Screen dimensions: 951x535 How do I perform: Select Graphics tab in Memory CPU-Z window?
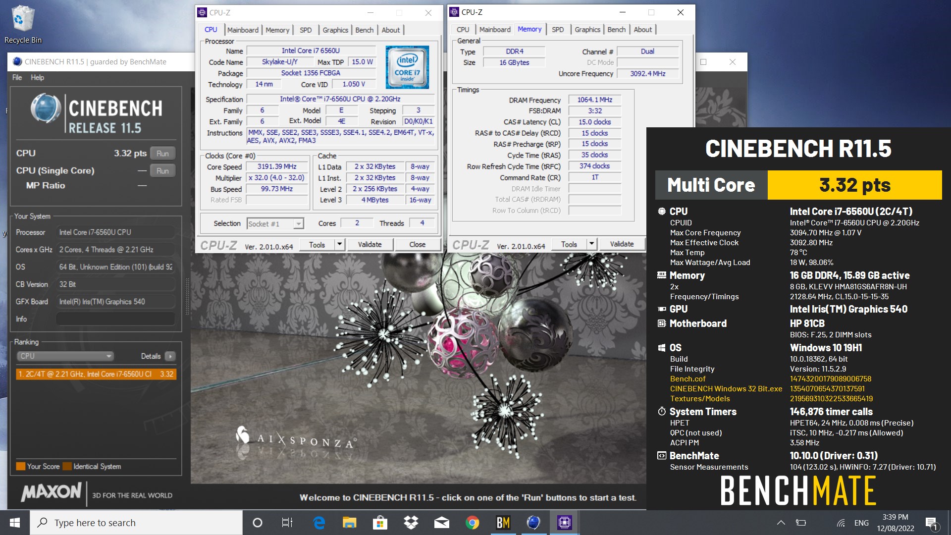(587, 30)
